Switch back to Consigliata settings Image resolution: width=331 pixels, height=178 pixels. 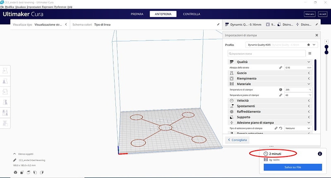pos(237,140)
